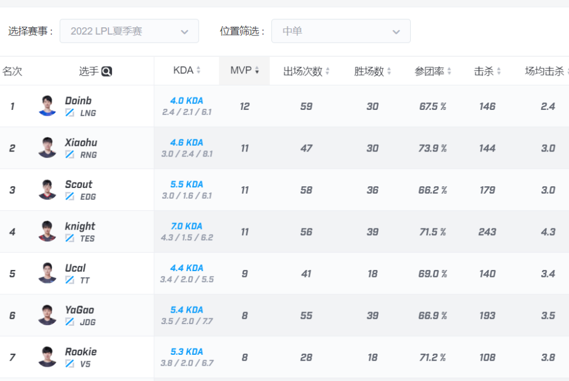Click the EDG team icon

(x=69, y=196)
